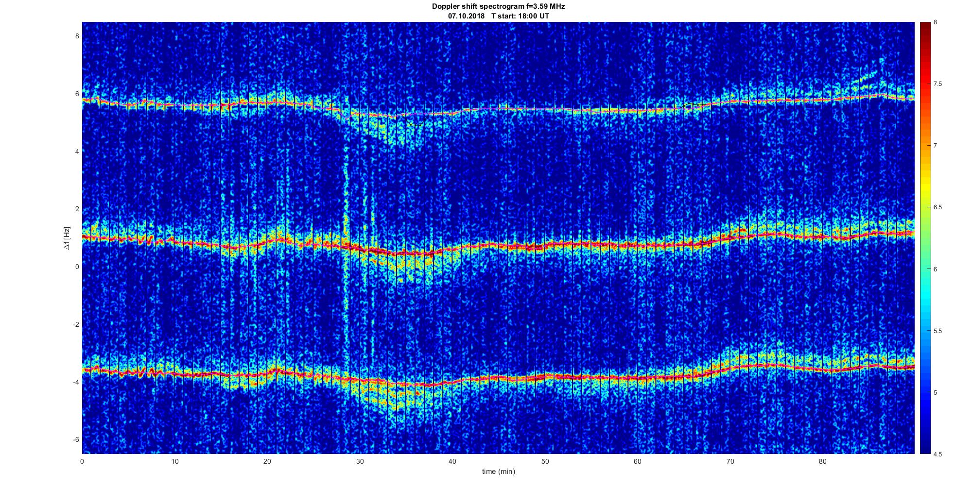Click the '8' tick on the Δf axis
This screenshot has width=972, height=487.
click(77, 36)
